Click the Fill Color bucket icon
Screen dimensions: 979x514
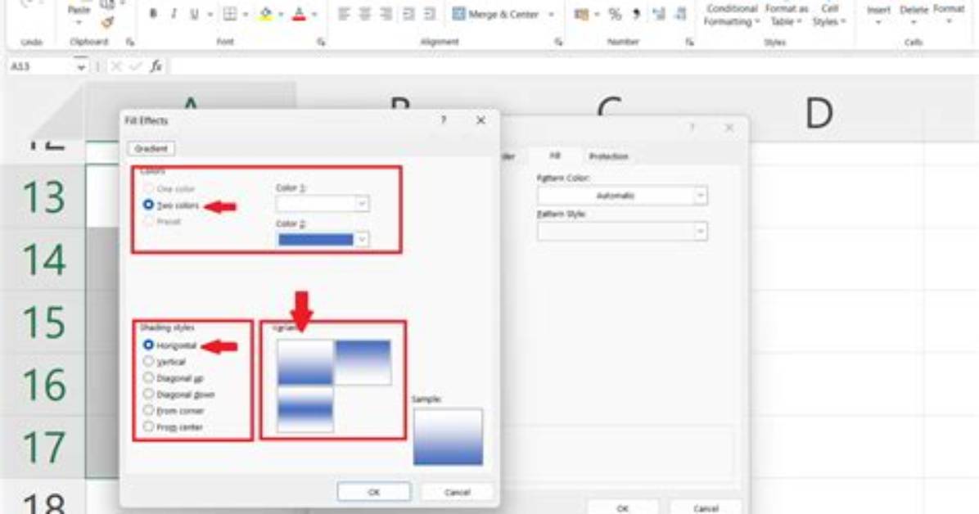pos(265,14)
